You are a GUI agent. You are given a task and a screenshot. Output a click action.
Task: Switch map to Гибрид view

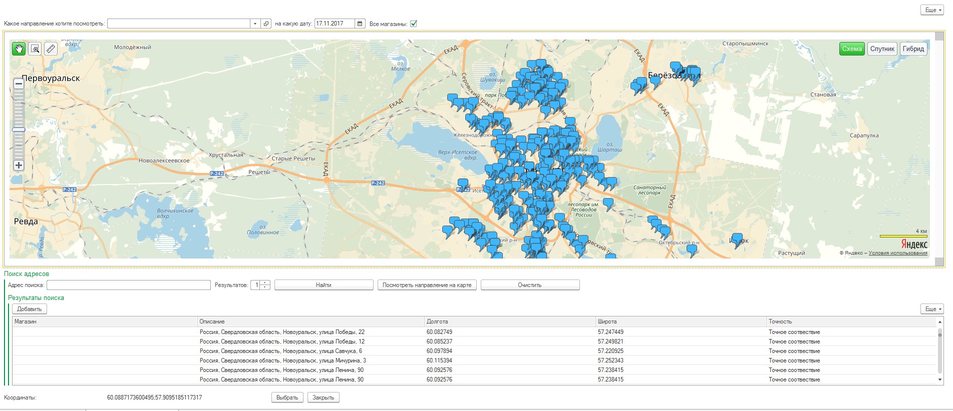913,48
